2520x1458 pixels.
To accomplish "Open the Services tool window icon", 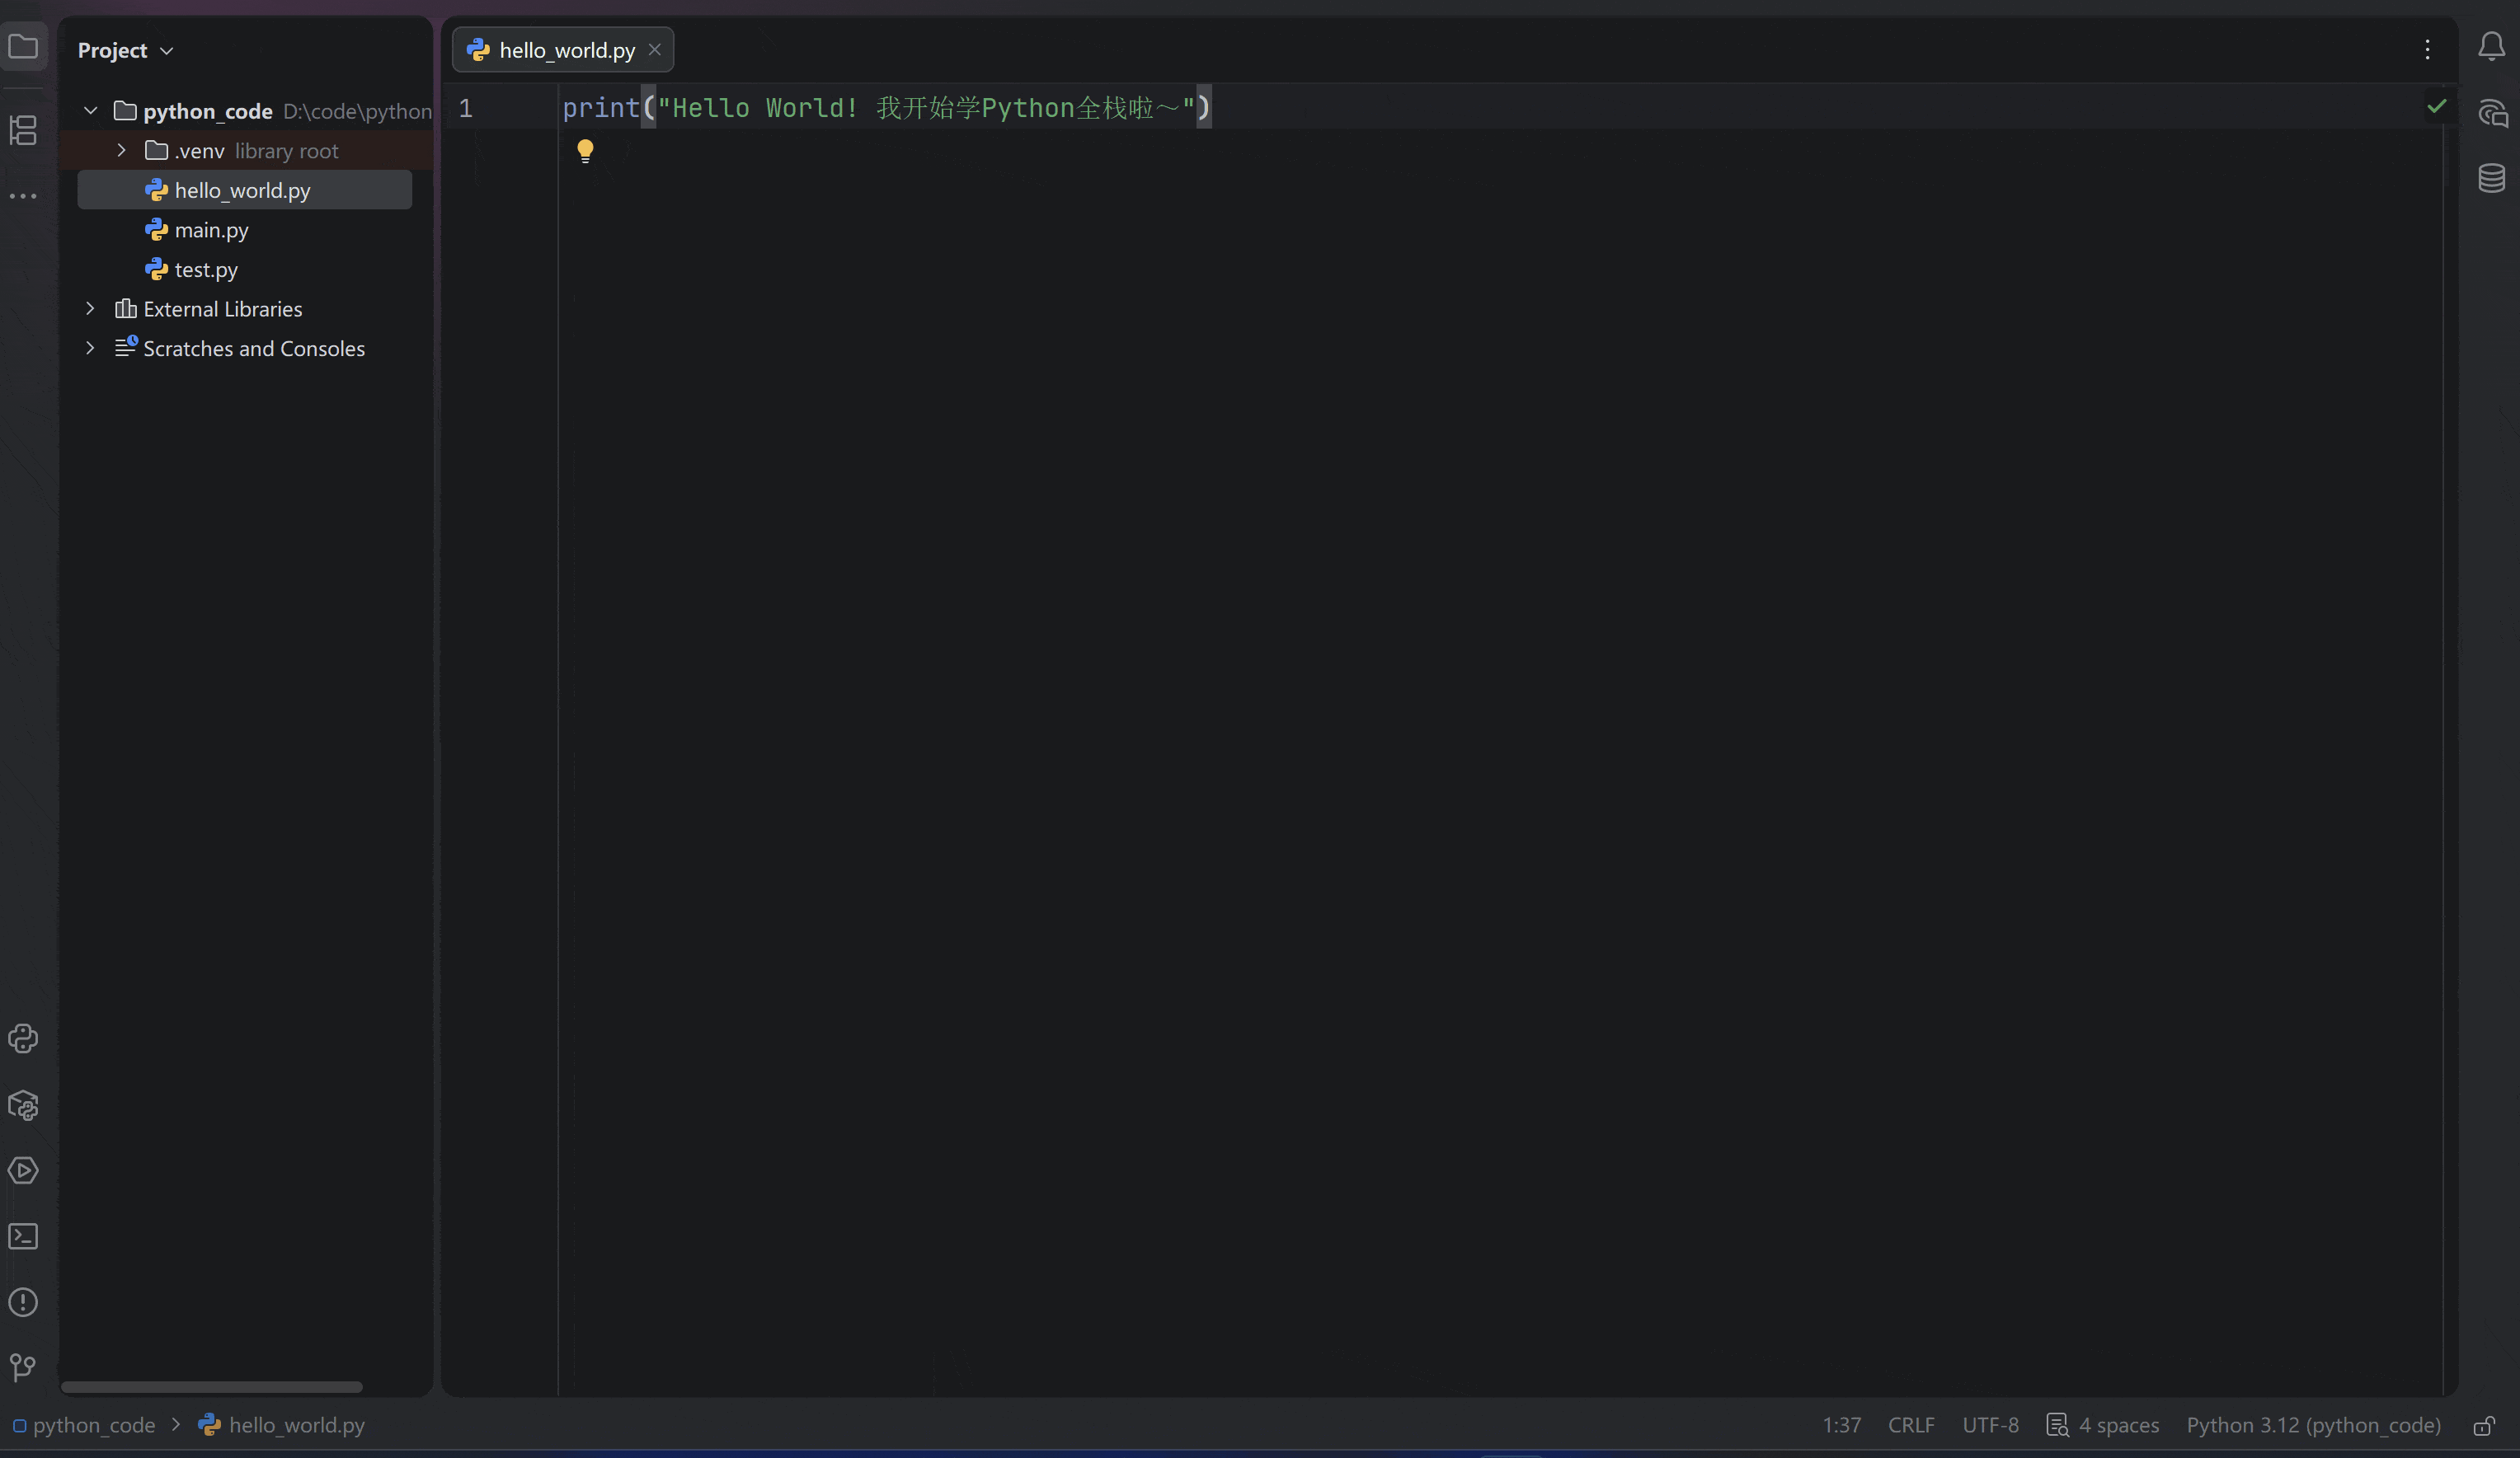I will tap(23, 1170).
